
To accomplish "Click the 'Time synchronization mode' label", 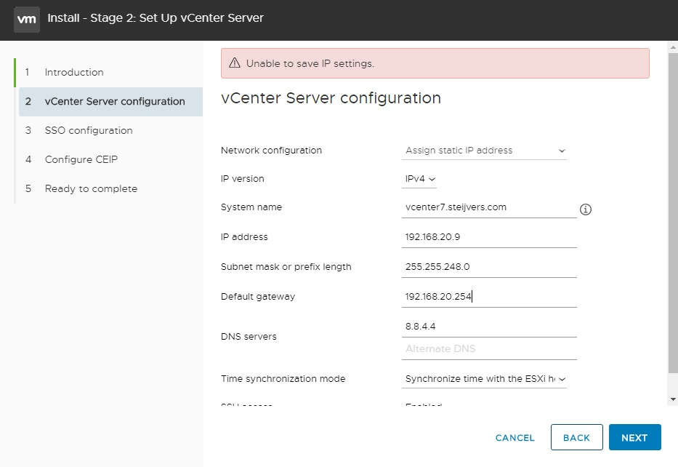I will point(283,379).
